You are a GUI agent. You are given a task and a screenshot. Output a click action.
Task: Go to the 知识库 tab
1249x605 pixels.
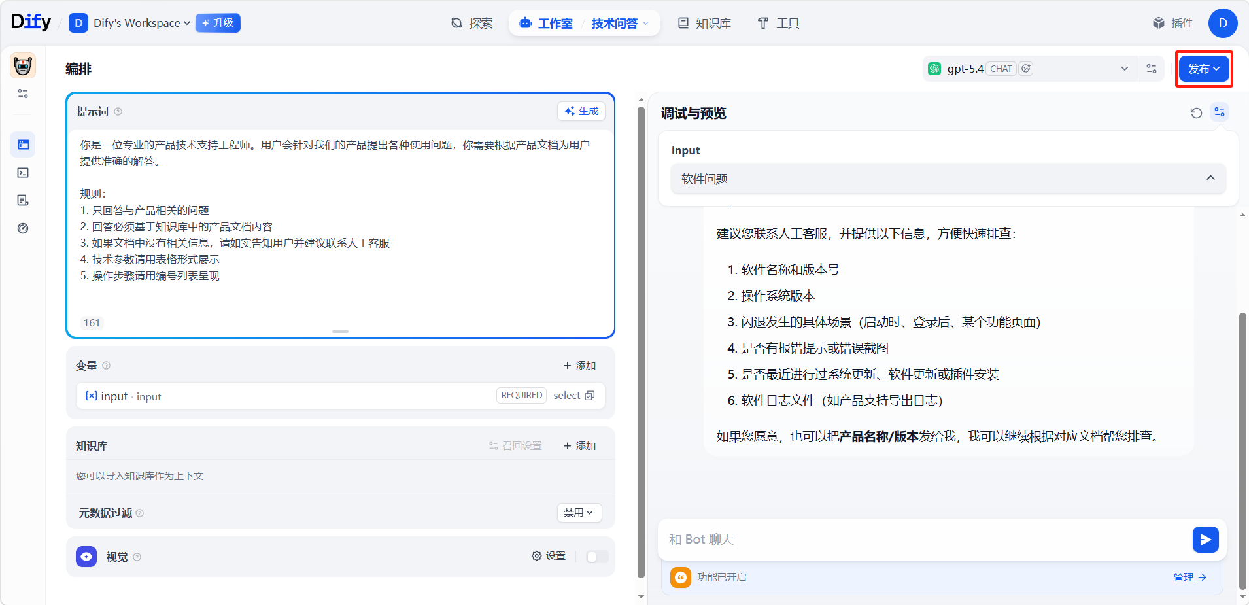pyautogui.click(x=704, y=24)
